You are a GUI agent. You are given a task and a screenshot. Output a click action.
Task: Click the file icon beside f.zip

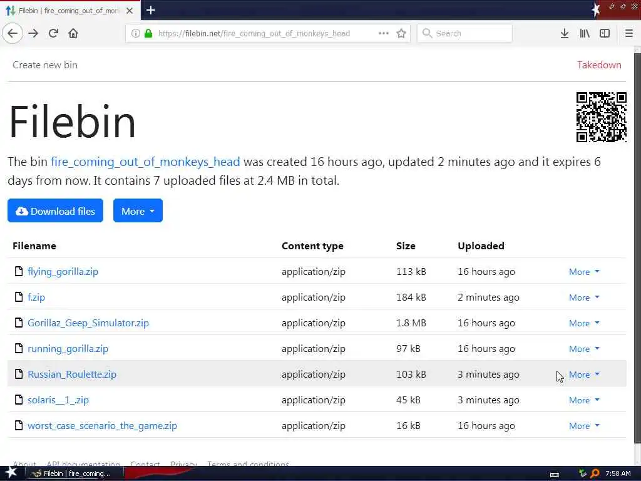click(18, 297)
